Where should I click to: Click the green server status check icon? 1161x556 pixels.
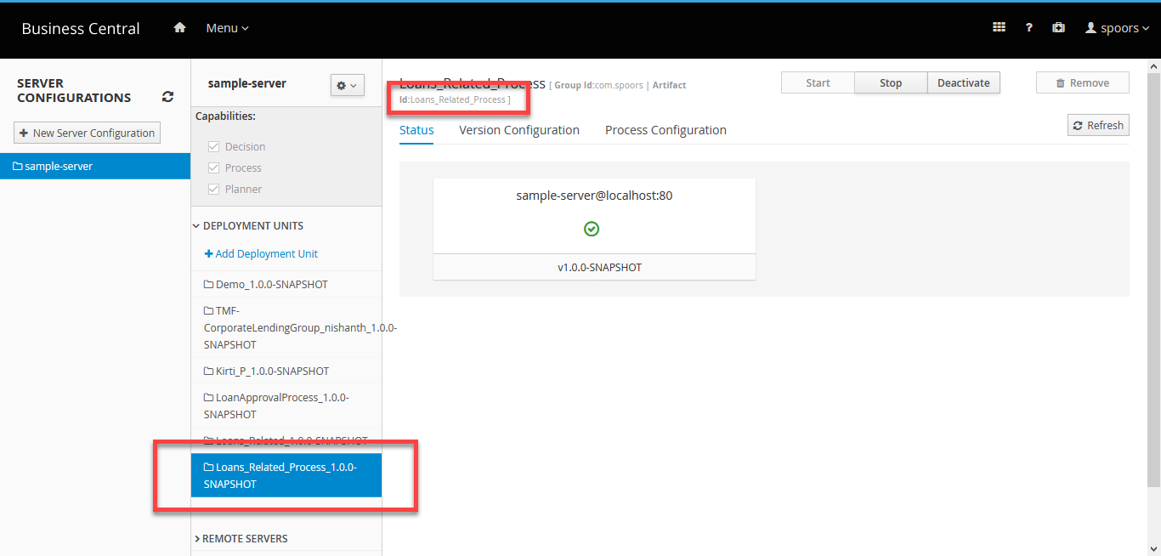tap(592, 229)
